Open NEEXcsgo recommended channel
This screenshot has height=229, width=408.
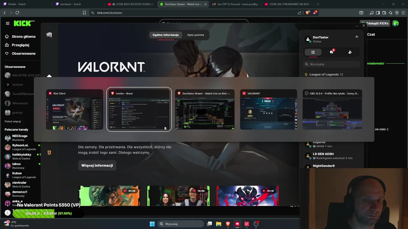tap(20, 138)
